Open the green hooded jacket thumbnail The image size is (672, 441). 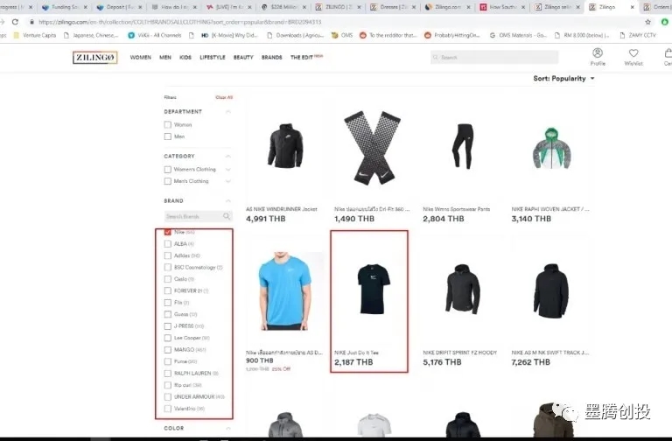(551, 149)
